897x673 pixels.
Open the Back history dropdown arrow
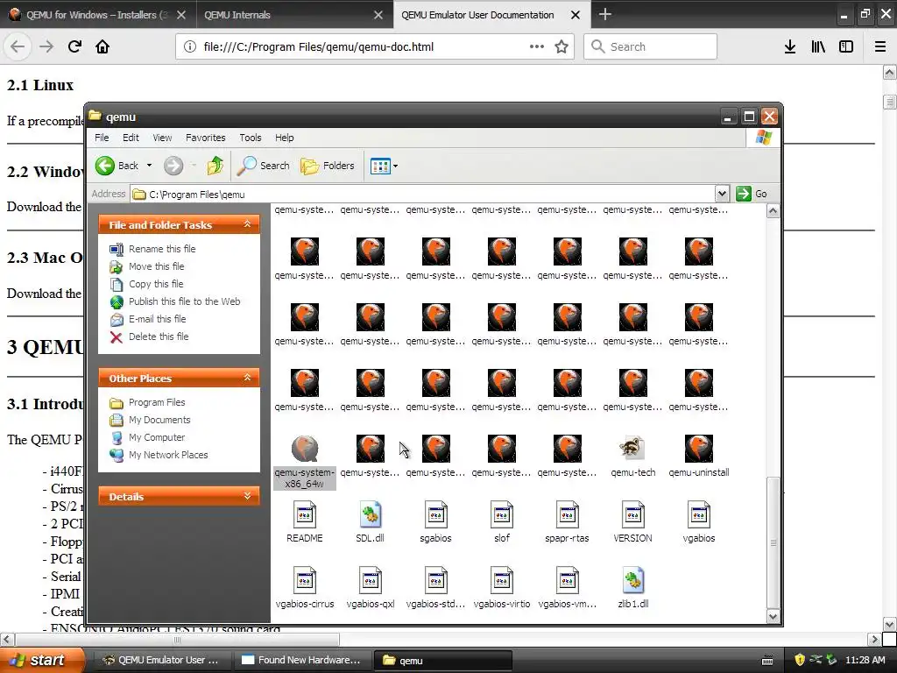(149, 166)
